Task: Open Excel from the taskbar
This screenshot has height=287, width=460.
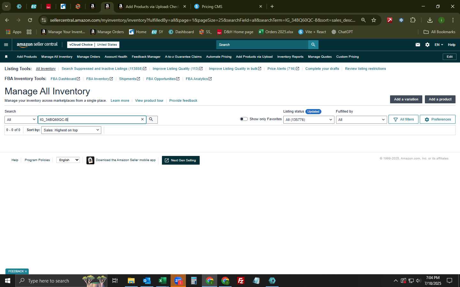Action: (x=162, y=281)
